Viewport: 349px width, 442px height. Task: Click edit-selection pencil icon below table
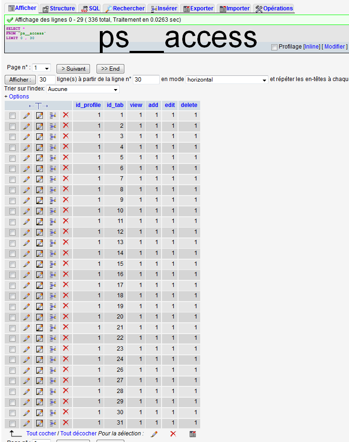154,434
